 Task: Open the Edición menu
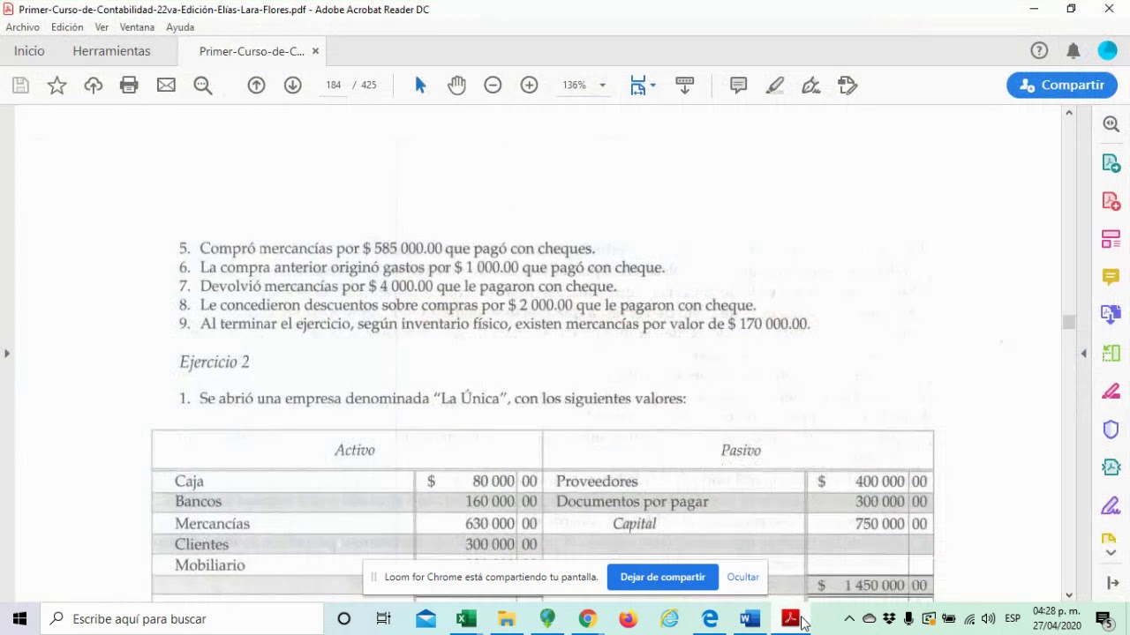(67, 27)
